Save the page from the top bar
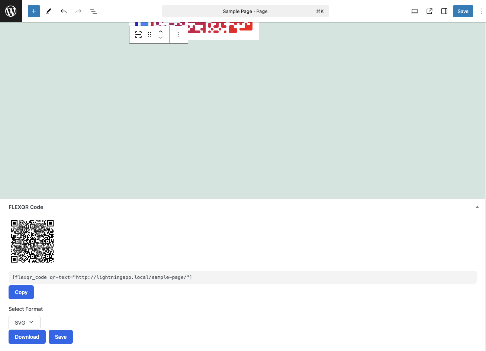486x351 pixels. [463, 11]
